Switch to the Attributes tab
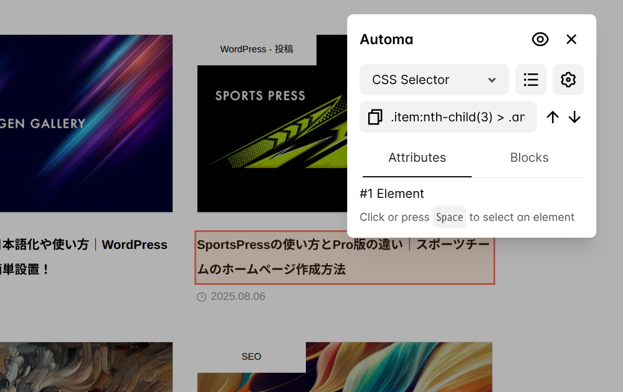This screenshot has height=392, width=623. pos(417,157)
